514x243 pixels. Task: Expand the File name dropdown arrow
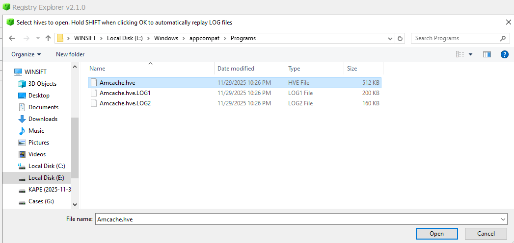click(503, 219)
